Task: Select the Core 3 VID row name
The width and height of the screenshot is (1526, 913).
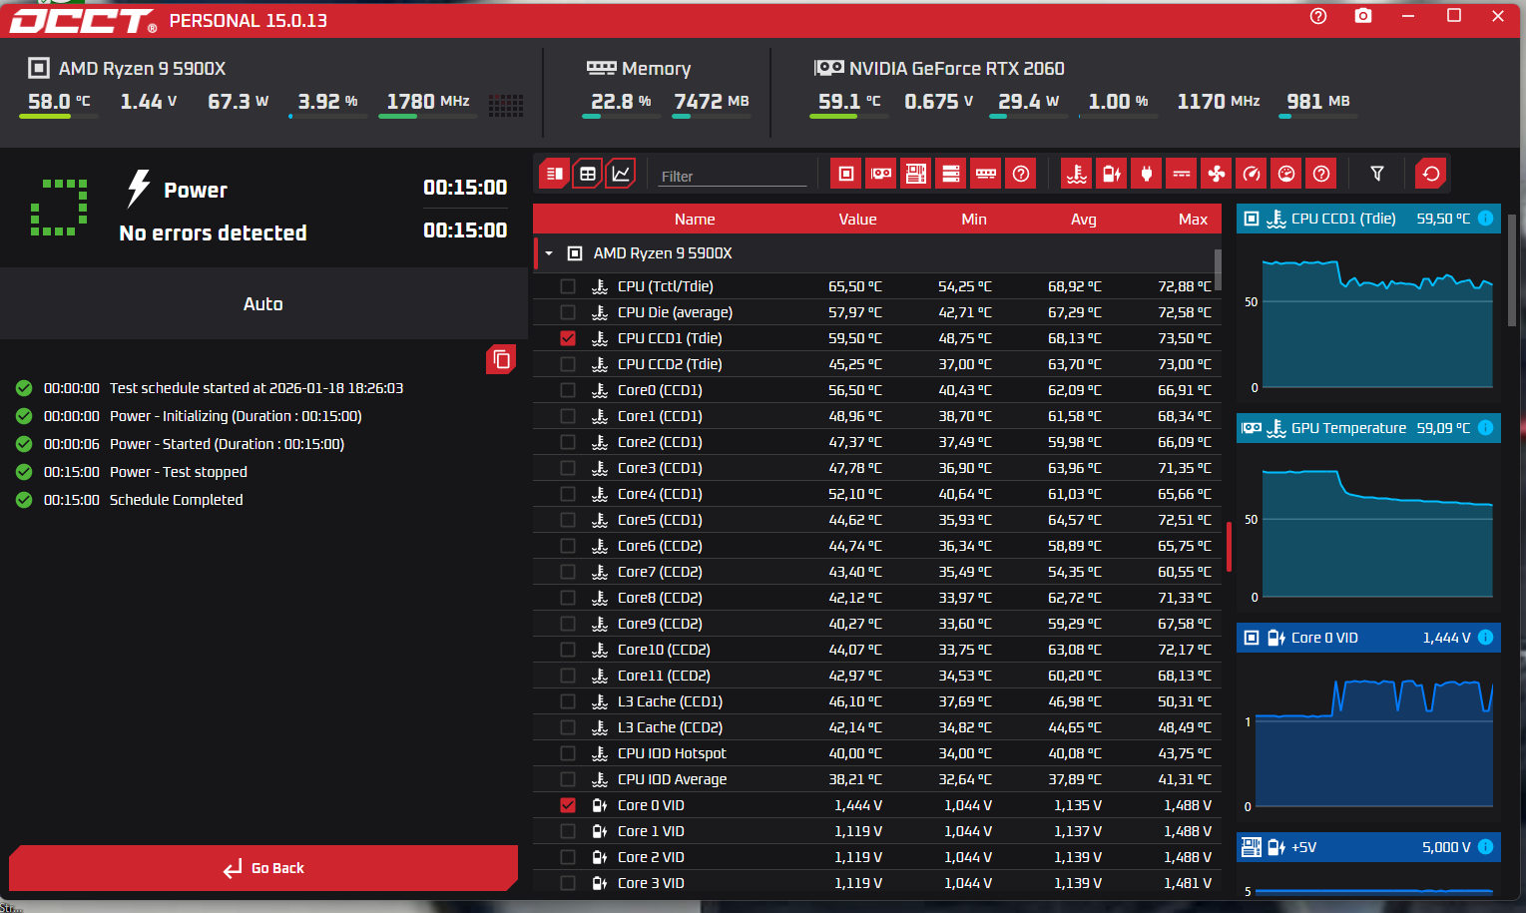Action: [651, 883]
